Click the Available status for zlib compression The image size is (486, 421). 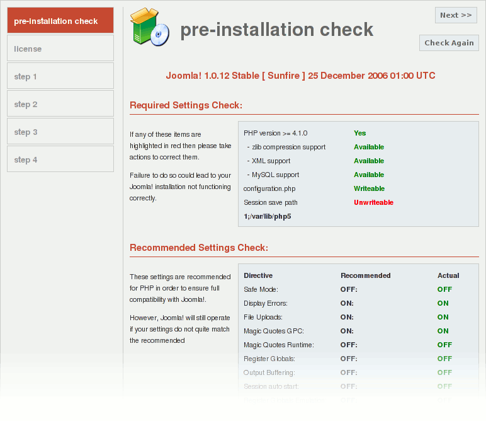(x=369, y=147)
